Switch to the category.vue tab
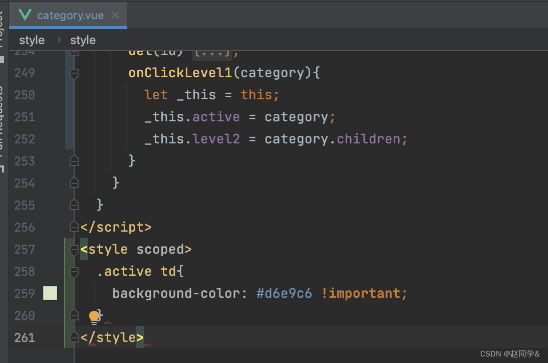The width and height of the screenshot is (548, 363). pyautogui.click(x=68, y=16)
